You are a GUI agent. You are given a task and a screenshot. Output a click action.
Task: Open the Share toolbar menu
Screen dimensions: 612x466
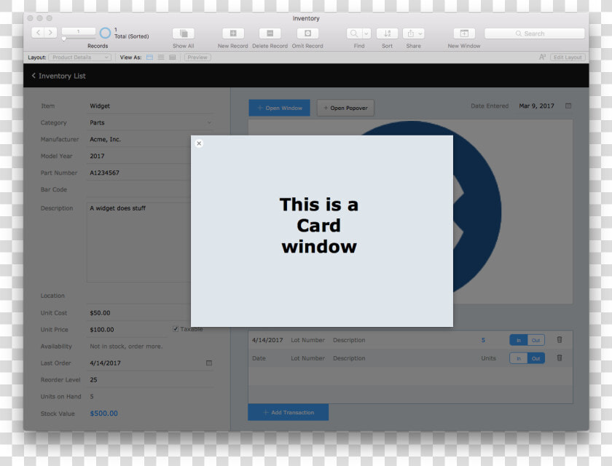click(x=414, y=33)
